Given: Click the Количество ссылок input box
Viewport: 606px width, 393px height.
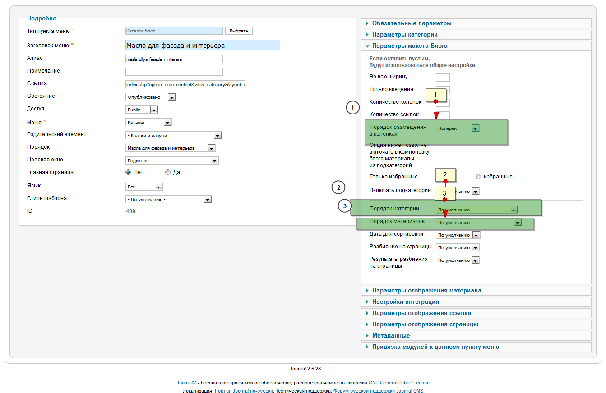Looking at the screenshot, I should pyautogui.click(x=443, y=115).
